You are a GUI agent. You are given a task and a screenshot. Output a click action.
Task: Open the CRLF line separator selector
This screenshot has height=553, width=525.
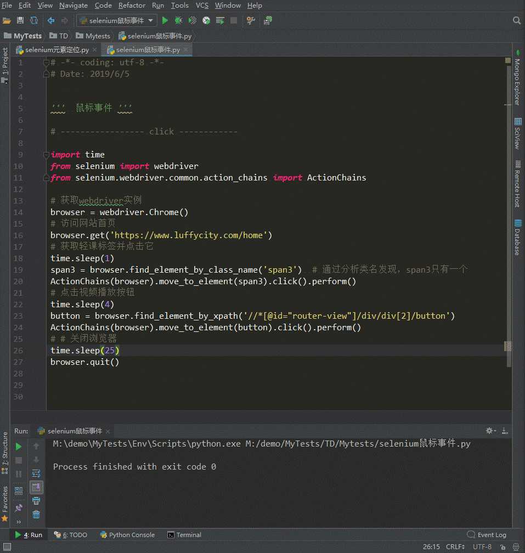pos(455,546)
